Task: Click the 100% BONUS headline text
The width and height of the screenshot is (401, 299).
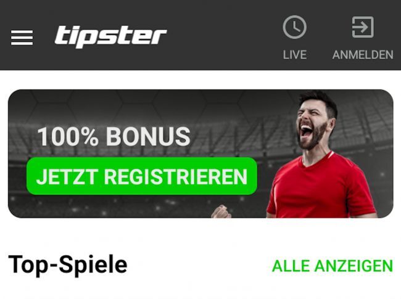Action: point(114,137)
